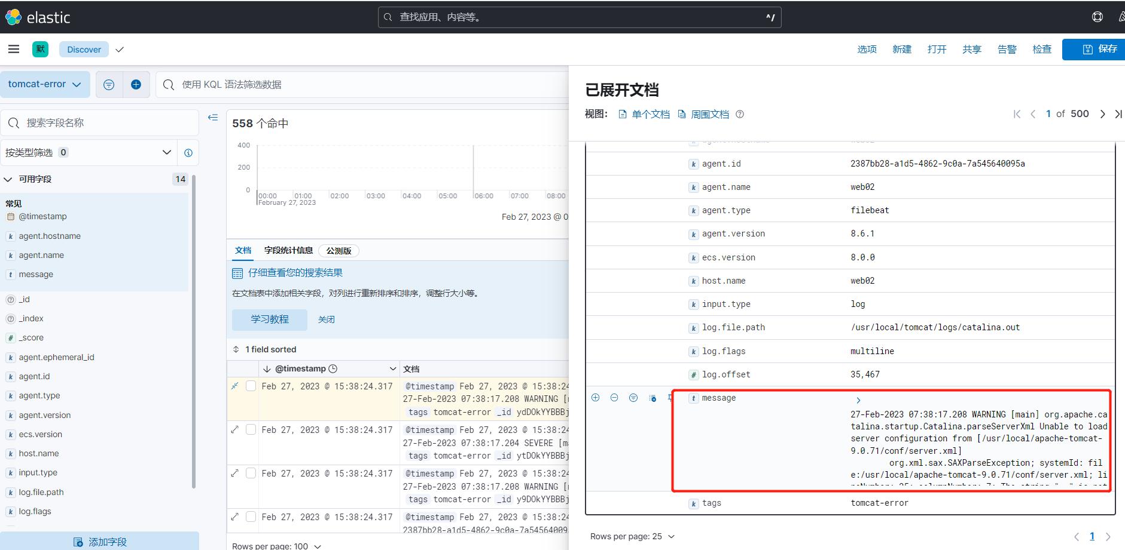The width and height of the screenshot is (1125, 550).
Task: Open 周围文档 view link
Action: tap(703, 114)
